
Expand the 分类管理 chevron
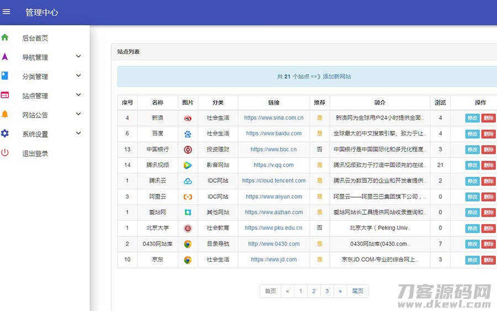78,76
